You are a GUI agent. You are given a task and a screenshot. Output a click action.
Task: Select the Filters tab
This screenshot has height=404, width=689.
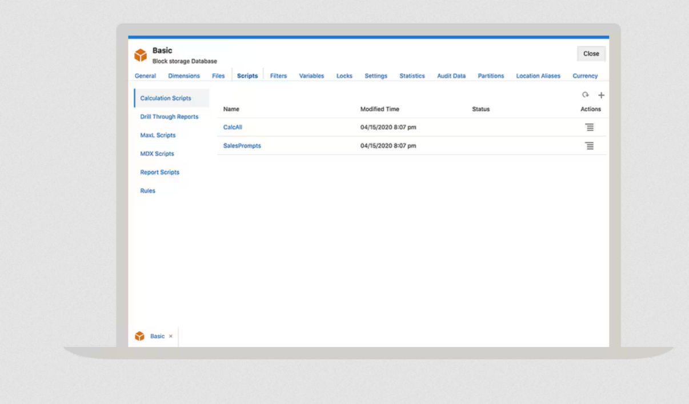click(278, 75)
